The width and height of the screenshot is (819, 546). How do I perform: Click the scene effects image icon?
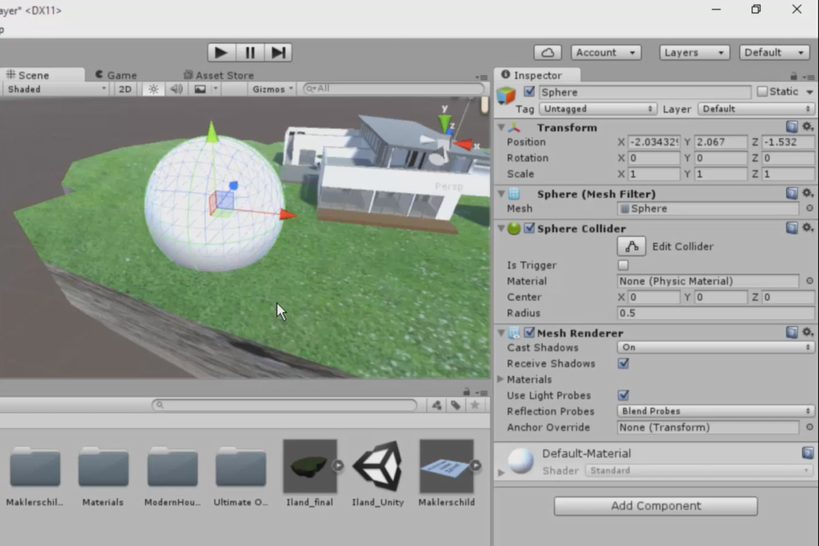coord(199,89)
